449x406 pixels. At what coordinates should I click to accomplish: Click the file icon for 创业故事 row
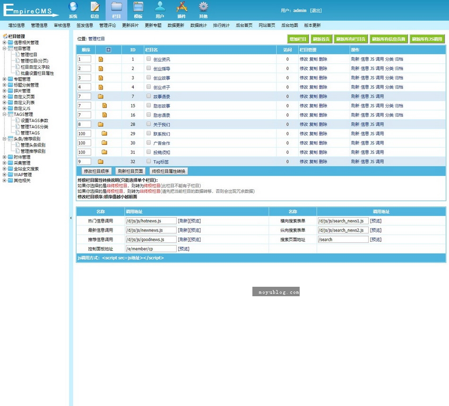pyautogui.click(x=101, y=78)
